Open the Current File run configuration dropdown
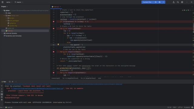The image size is (194, 109). tap(148, 2)
